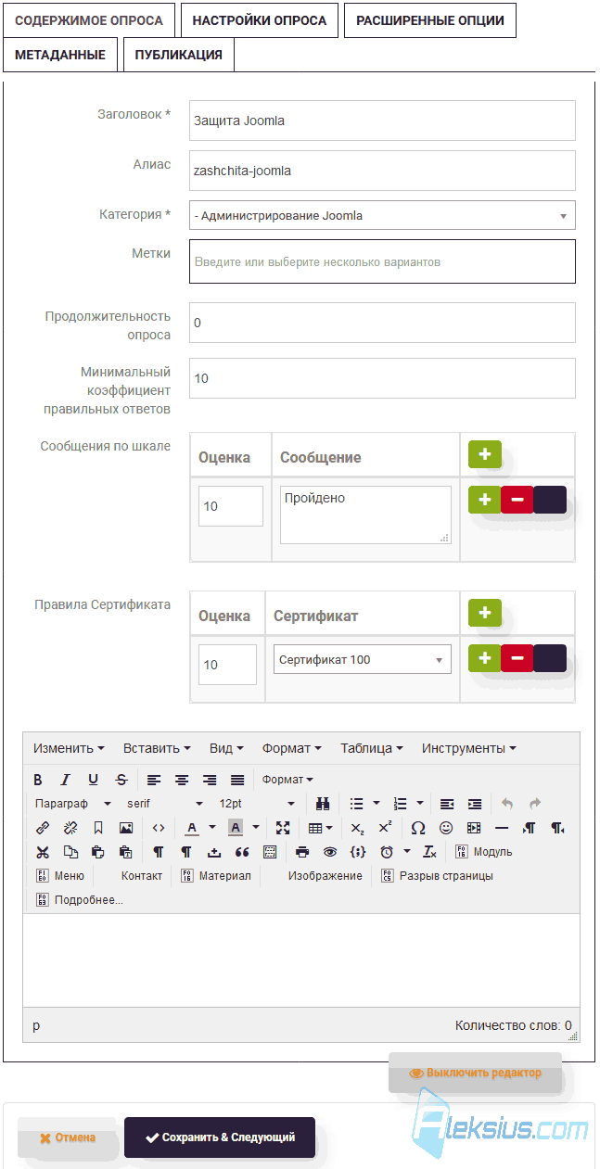600x1169 pixels.
Task: Open Вид editor menu
Action: tap(226, 748)
